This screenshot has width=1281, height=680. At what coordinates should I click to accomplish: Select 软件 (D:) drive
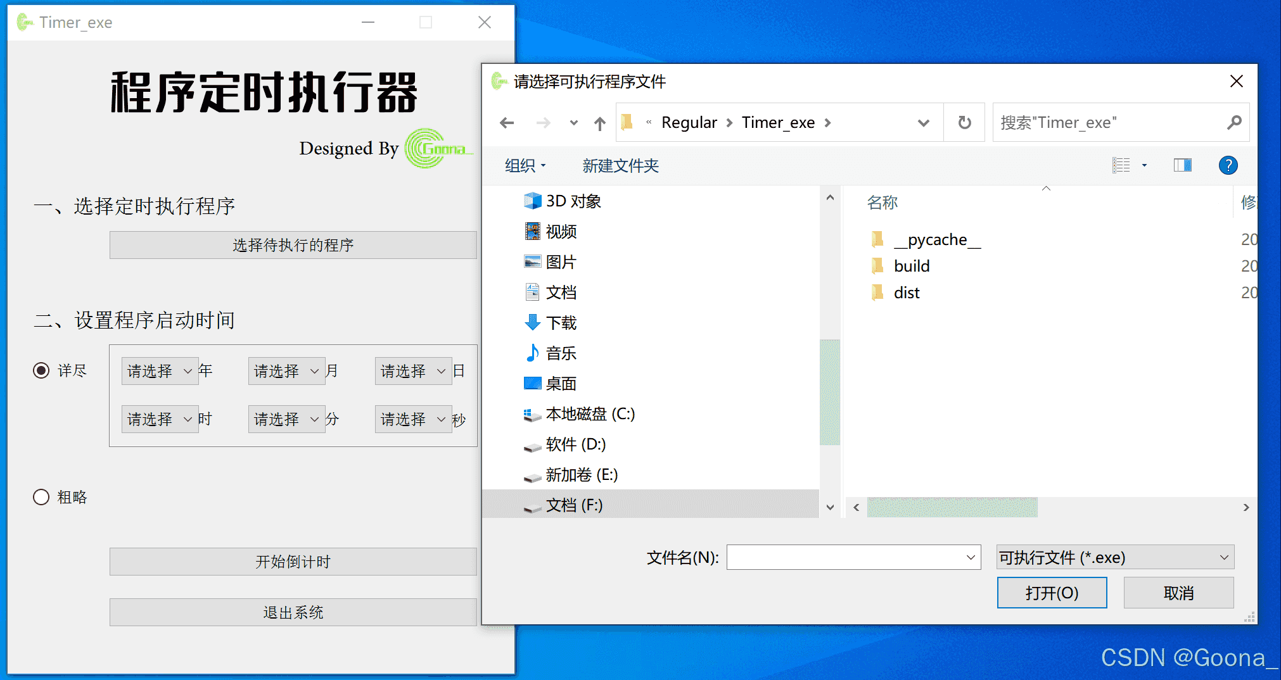pyautogui.click(x=565, y=444)
